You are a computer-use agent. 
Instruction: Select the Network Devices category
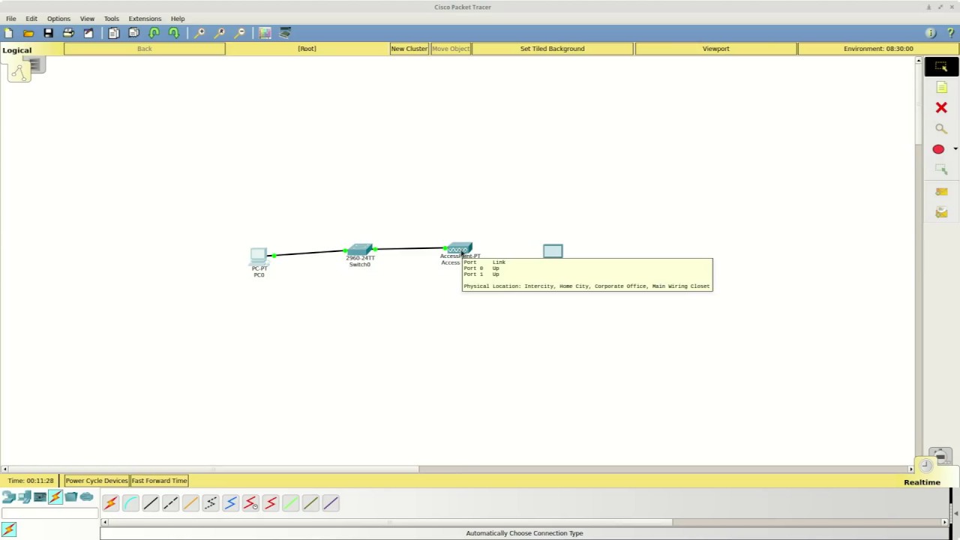coord(8,497)
